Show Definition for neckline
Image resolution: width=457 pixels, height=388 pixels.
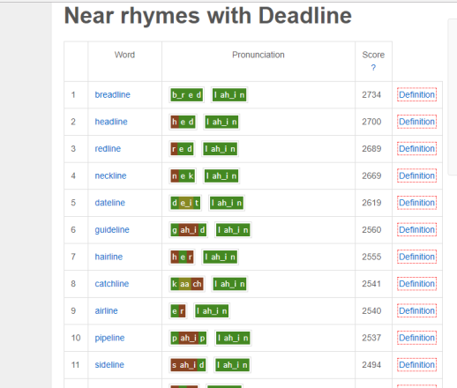point(416,175)
